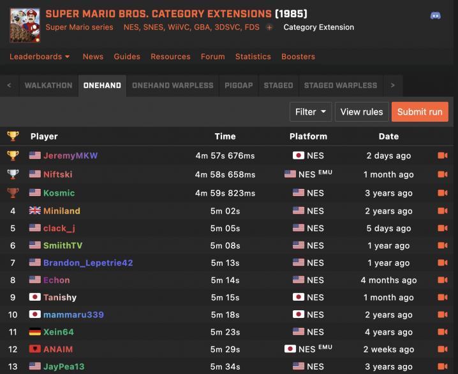Play video for Kosmic's run

click(443, 193)
